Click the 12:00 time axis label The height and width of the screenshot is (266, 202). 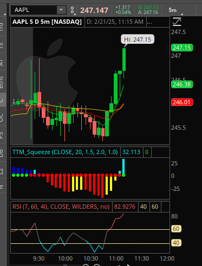[x=167, y=258]
